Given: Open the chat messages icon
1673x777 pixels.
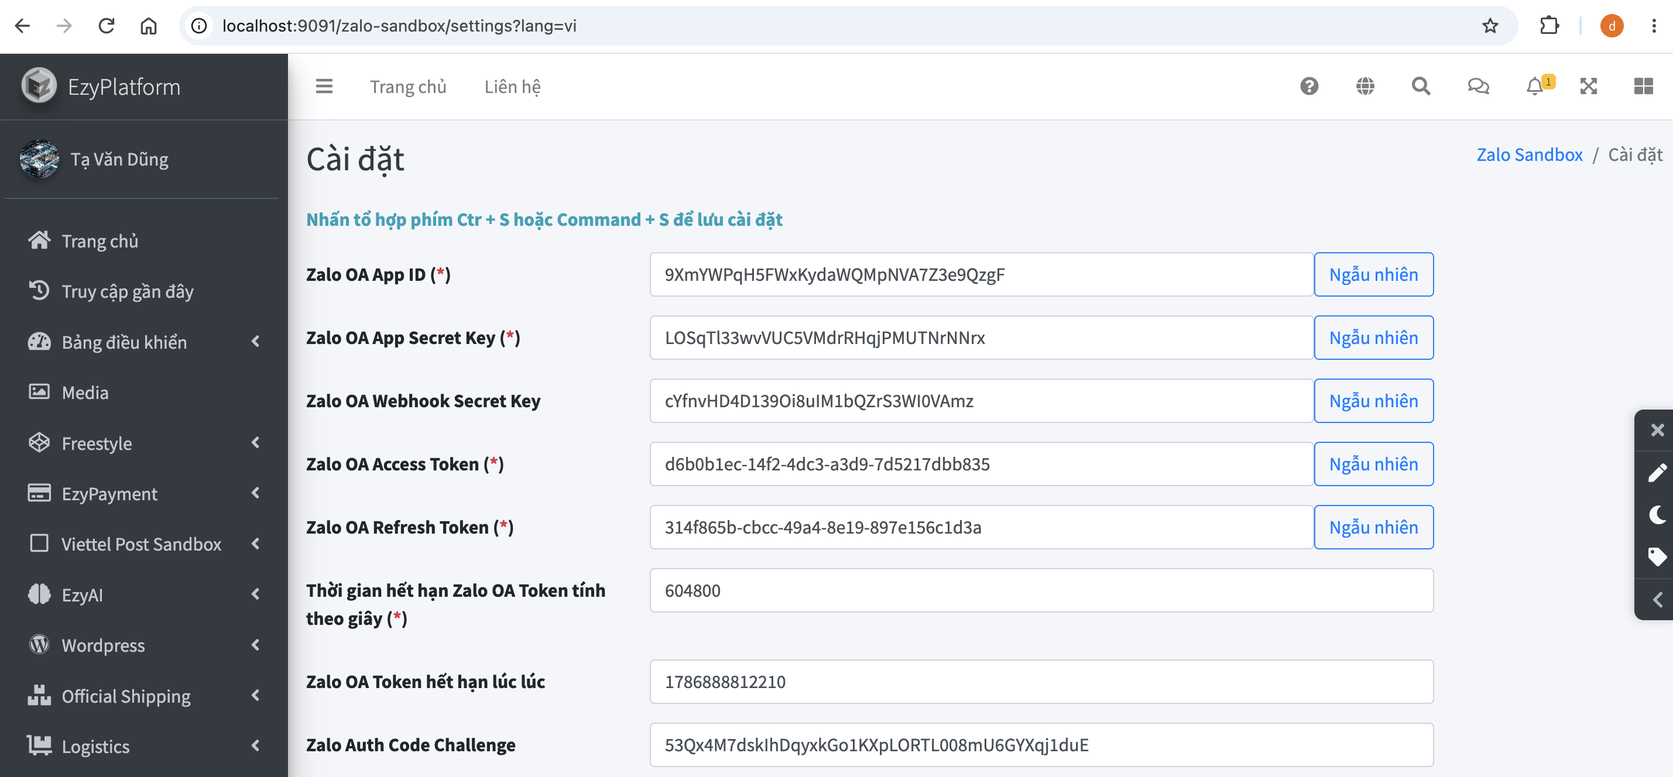Looking at the screenshot, I should 1478,87.
